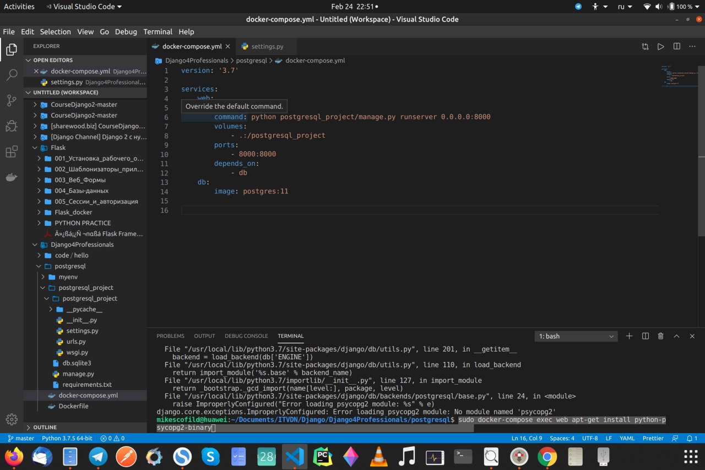Open notifications bell in status bar
Screen dimensions: 705x470
pos(692,439)
